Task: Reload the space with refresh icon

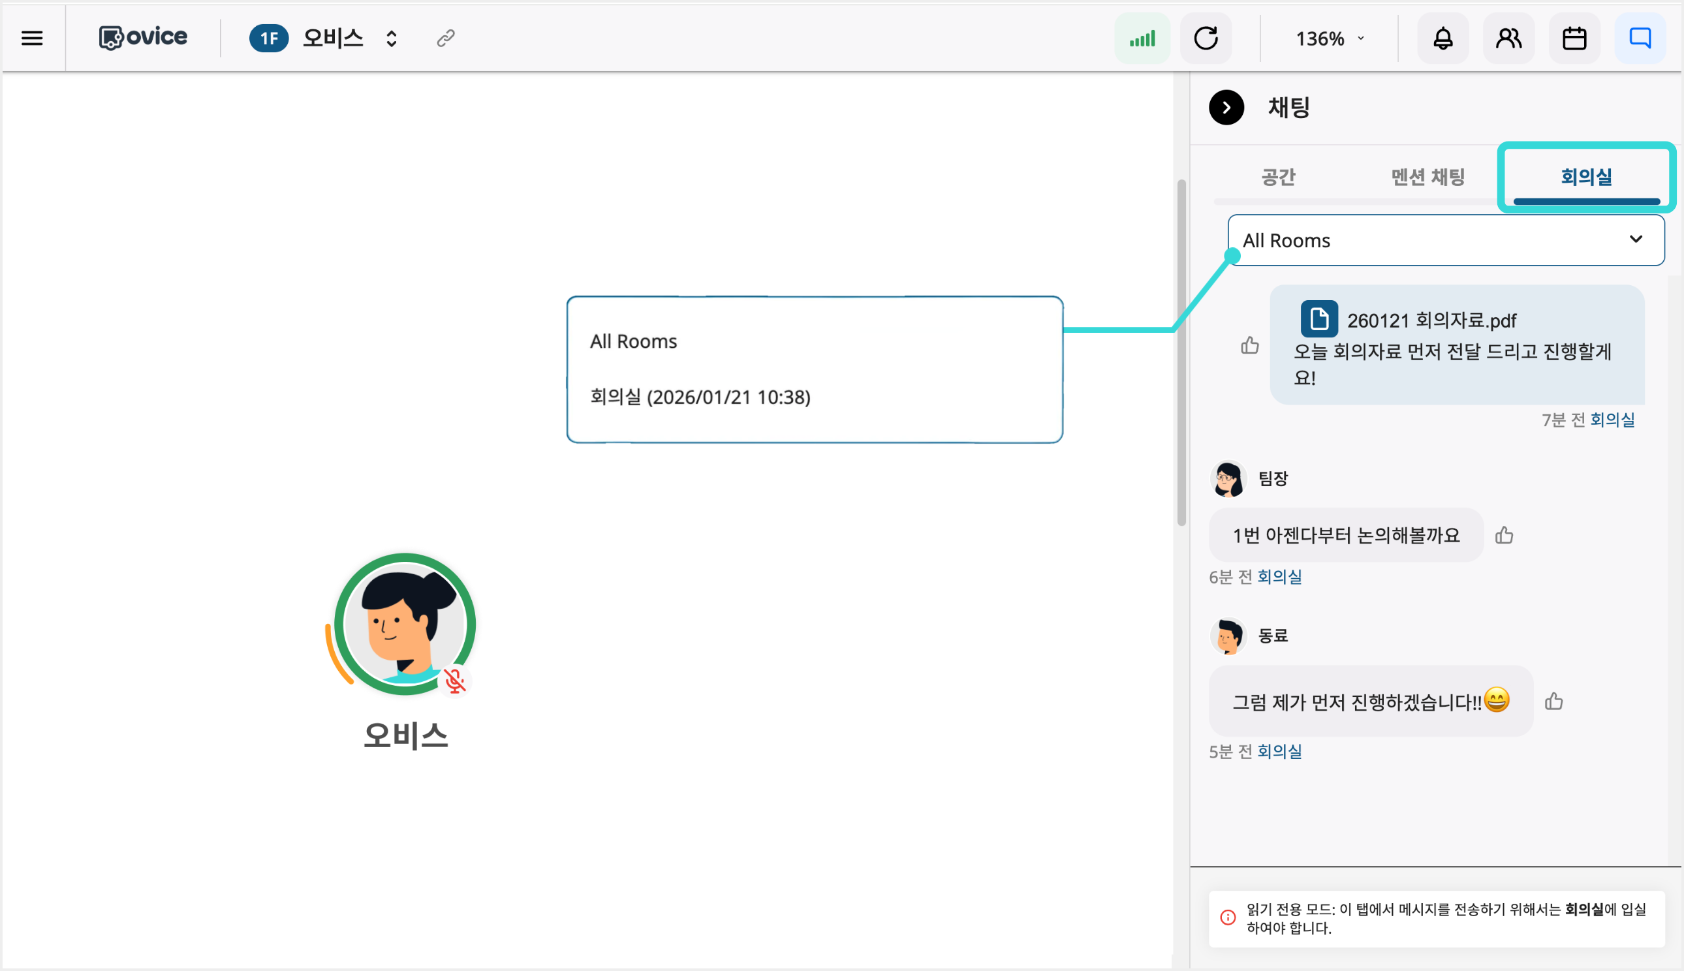Action: [x=1206, y=38]
